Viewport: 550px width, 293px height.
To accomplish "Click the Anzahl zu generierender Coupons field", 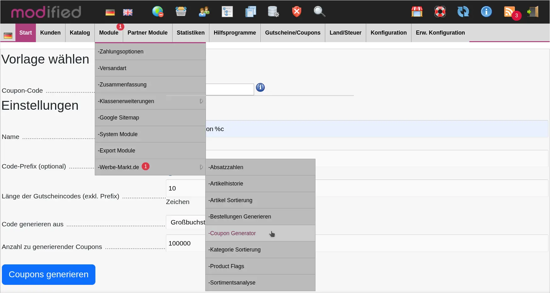I will point(185,243).
